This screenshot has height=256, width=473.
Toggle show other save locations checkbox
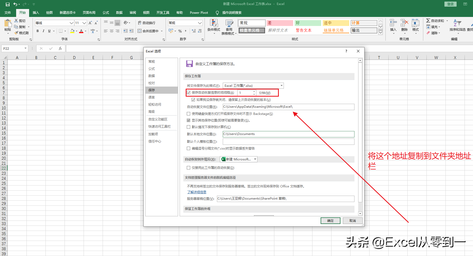[189, 120]
